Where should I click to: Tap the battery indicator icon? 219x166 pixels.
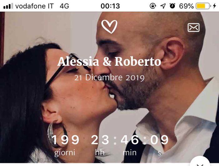pos(203,6)
